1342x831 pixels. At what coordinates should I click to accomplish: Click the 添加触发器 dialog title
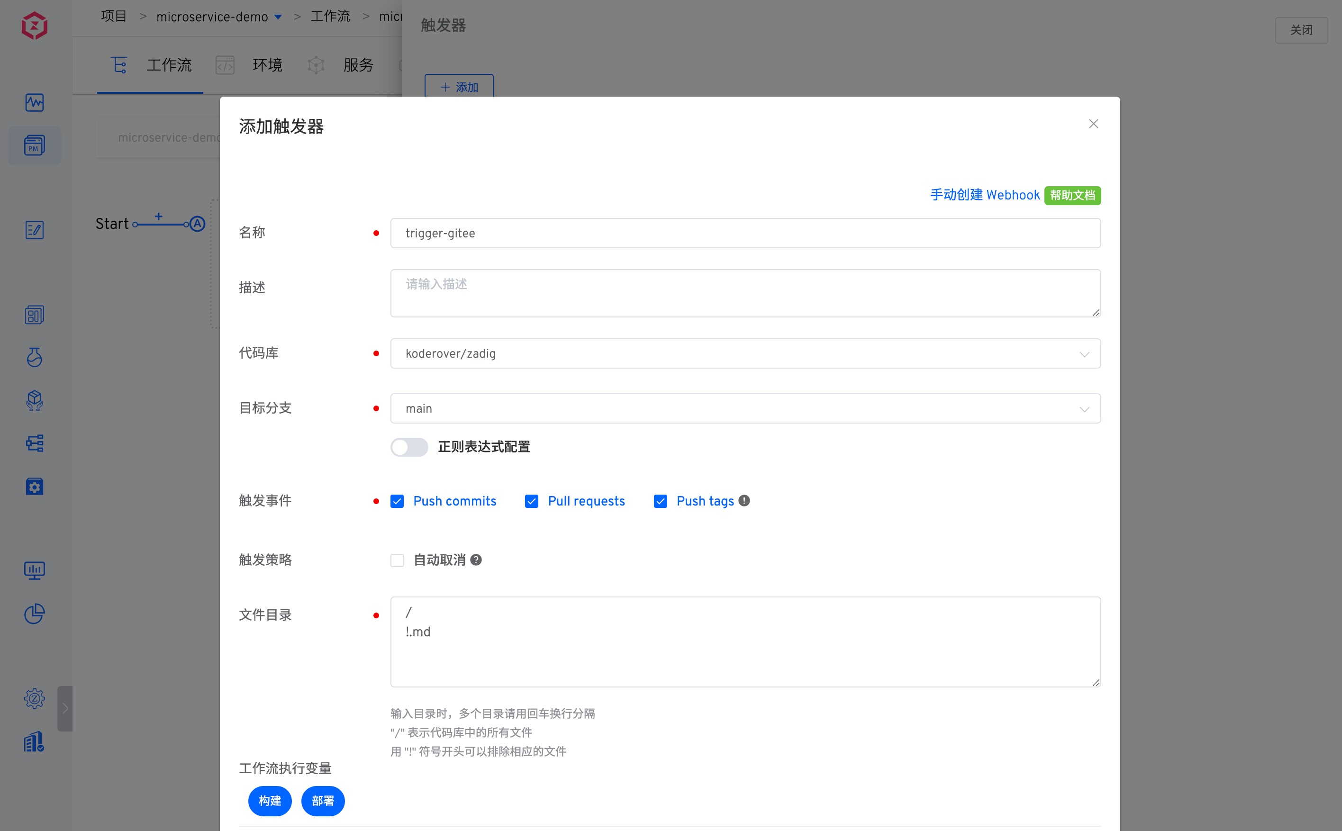point(281,126)
